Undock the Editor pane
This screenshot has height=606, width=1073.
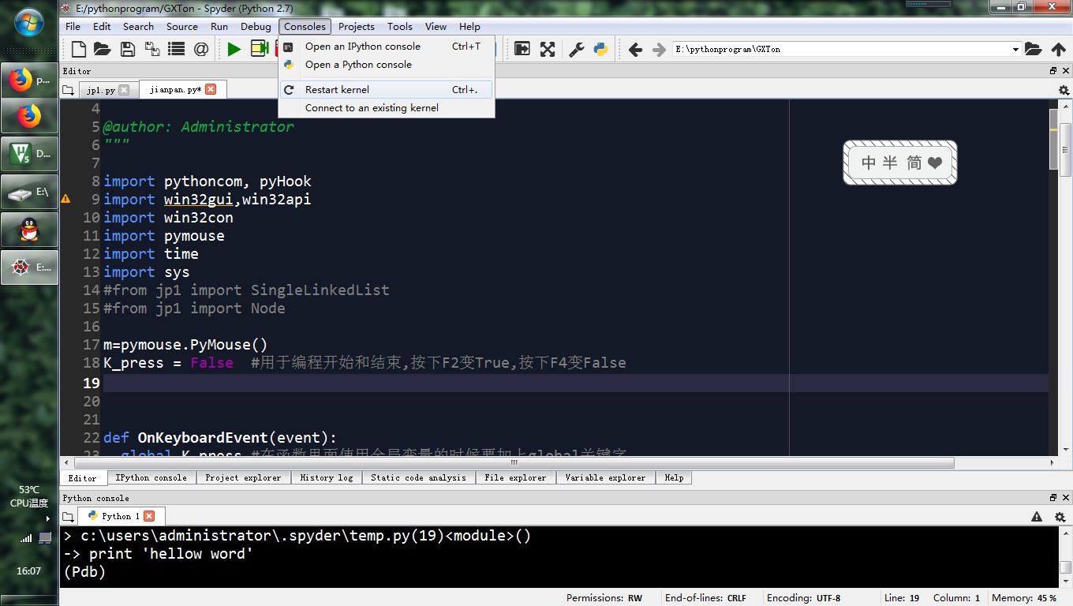(x=1053, y=71)
